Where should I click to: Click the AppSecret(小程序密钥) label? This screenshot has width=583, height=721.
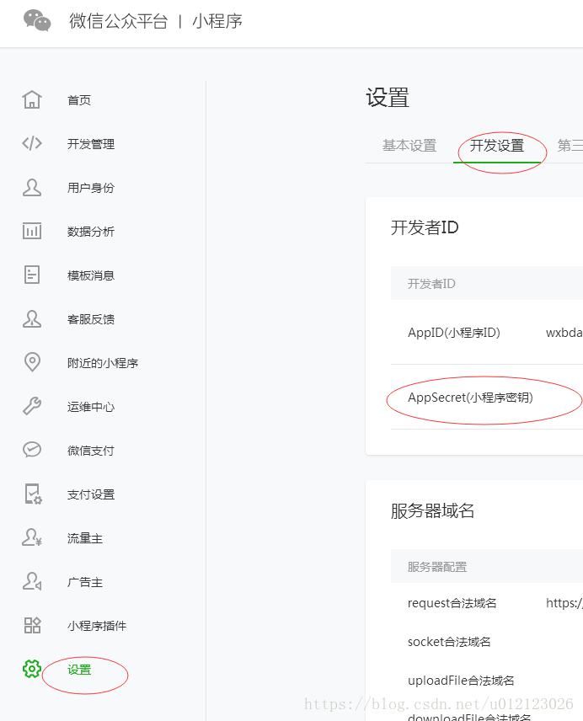point(470,398)
